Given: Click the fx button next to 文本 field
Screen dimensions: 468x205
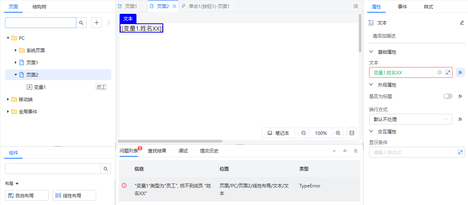Looking at the screenshot, I should pos(460,72).
